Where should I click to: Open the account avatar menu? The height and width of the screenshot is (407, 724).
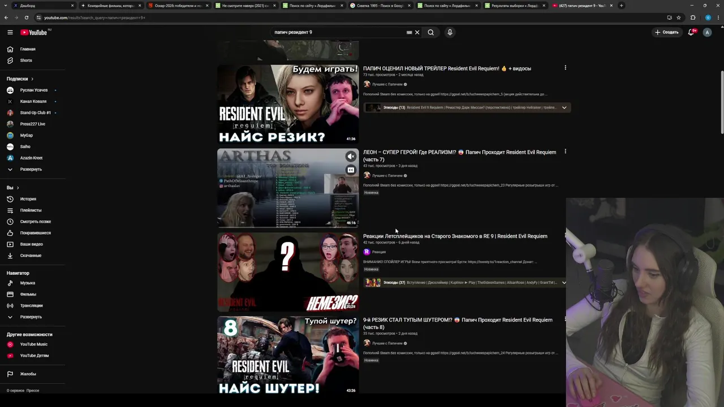coord(707,32)
